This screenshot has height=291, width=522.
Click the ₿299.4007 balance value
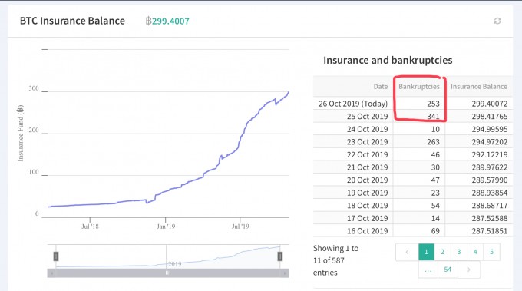click(x=167, y=21)
